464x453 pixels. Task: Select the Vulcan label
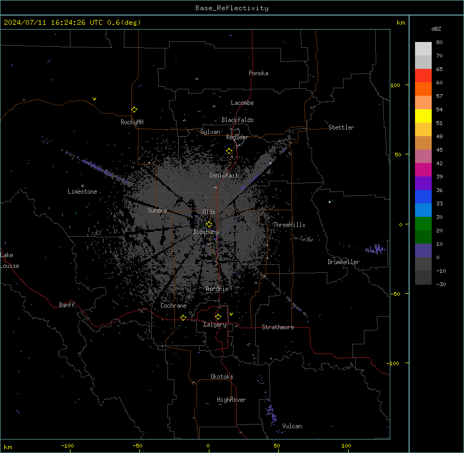[x=292, y=426]
